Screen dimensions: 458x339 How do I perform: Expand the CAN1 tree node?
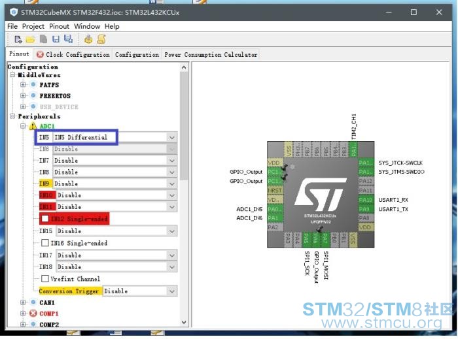click(23, 302)
